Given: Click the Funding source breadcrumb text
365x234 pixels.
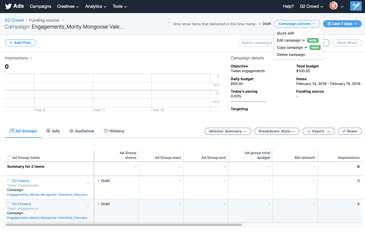Looking at the screenshot, I should pyautogui.click(x=45, y=20).
